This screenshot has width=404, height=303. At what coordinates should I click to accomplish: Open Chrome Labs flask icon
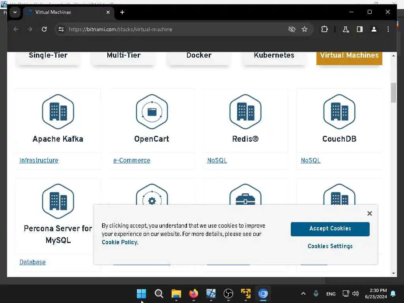tap(346, 29)
